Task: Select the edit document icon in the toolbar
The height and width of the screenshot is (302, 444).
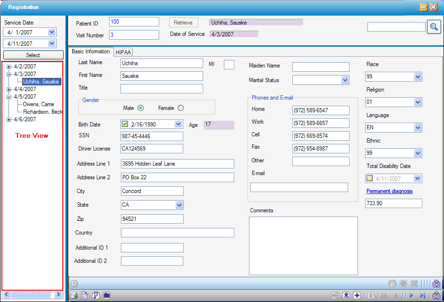Action: point(84,295)
